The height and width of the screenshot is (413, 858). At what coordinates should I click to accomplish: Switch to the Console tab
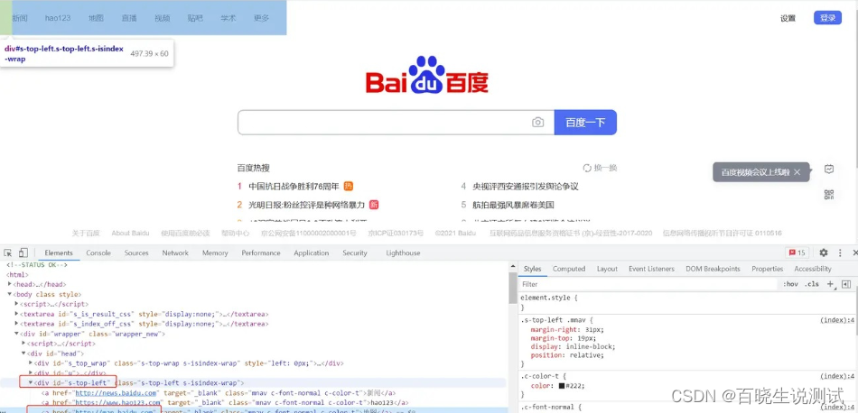[x=98, y=252]
